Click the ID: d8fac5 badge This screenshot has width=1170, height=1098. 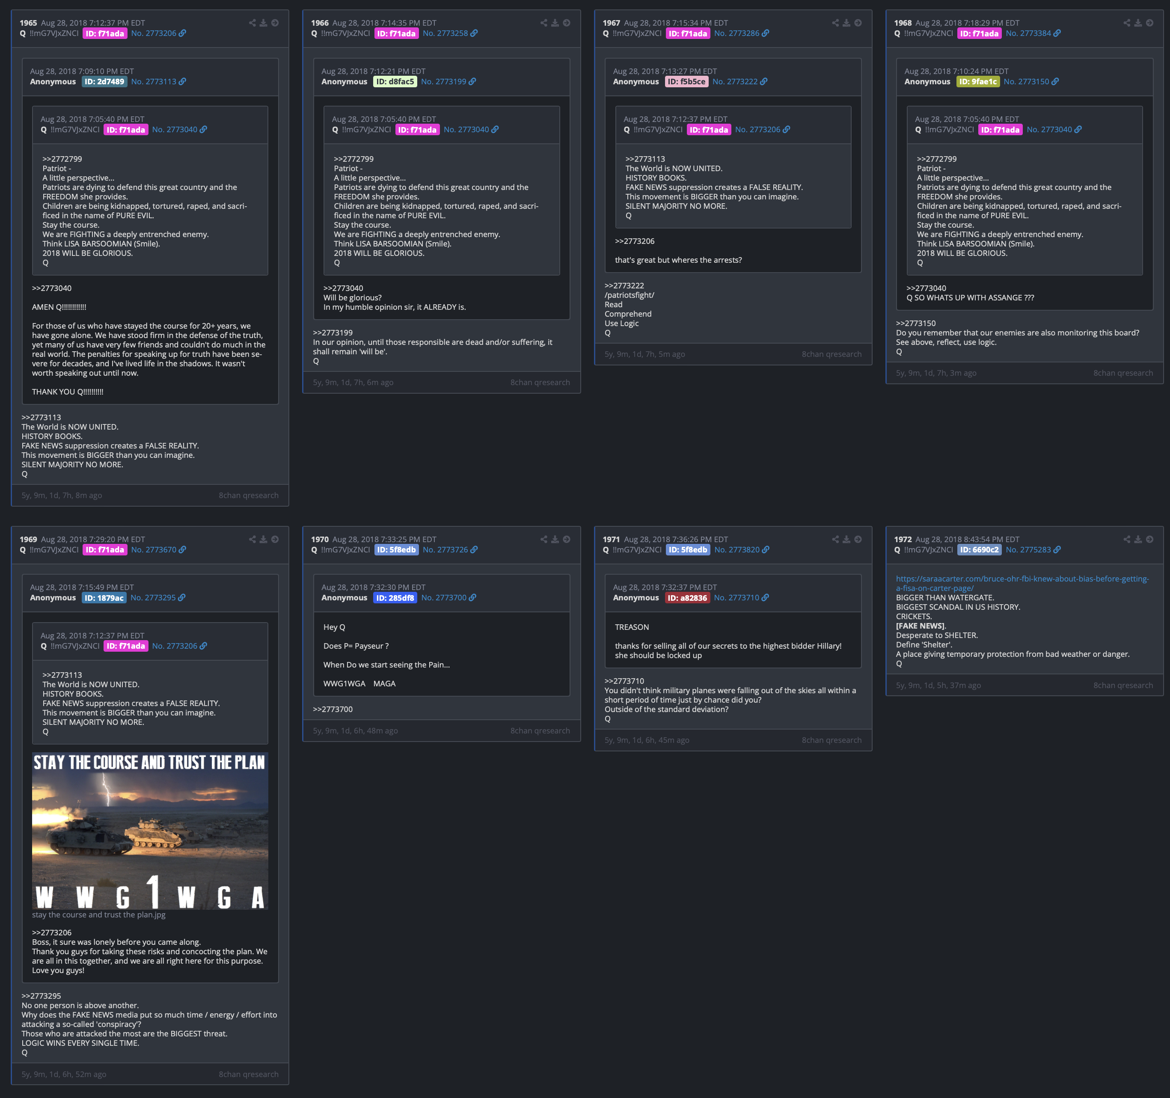click(x=395, y=82)
